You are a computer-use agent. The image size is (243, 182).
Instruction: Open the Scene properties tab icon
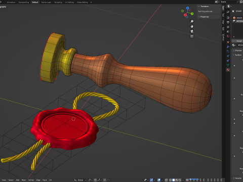(x=228, y=31)
